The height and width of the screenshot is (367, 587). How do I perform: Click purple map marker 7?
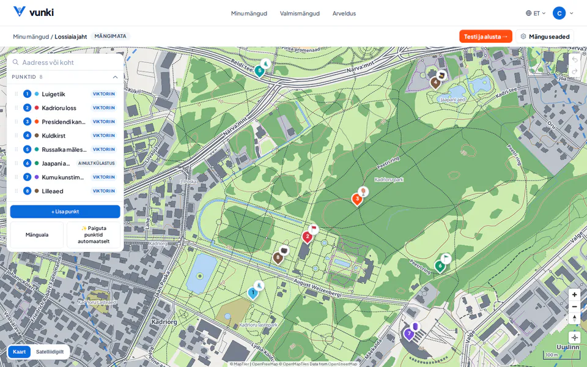coord(409,334)
